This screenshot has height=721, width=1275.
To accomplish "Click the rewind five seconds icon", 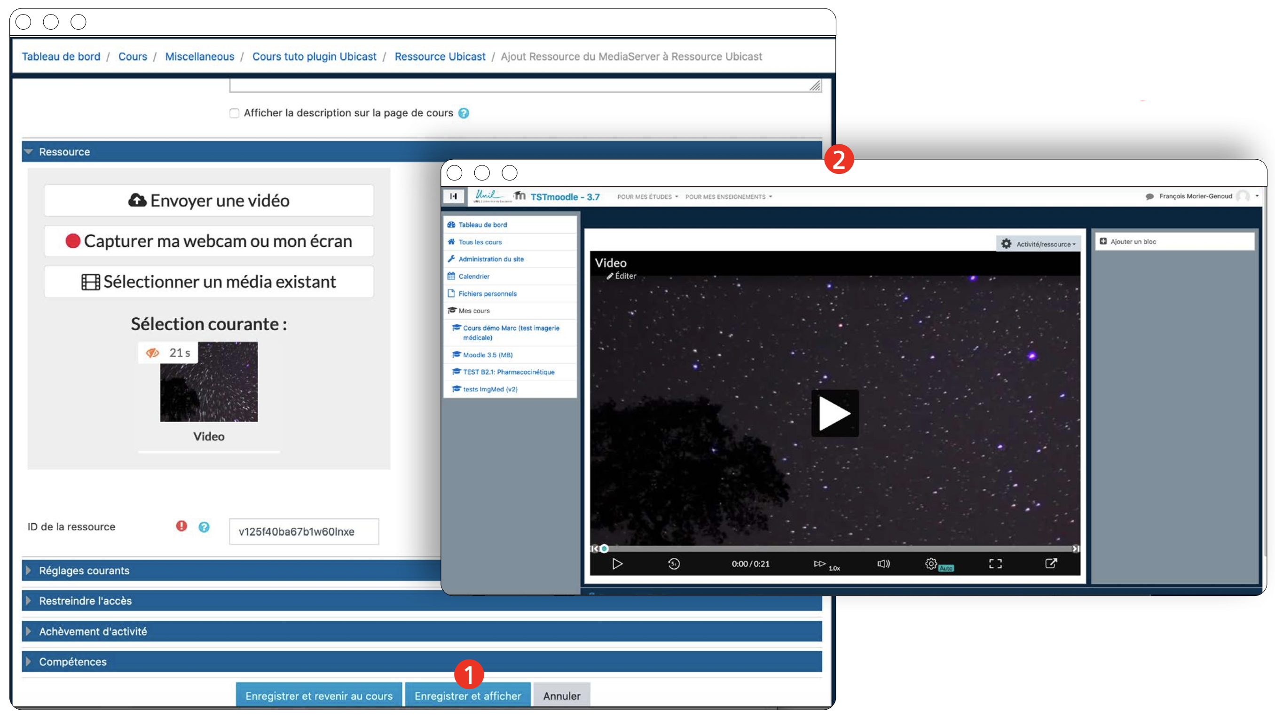I will [x=674, y=564].
